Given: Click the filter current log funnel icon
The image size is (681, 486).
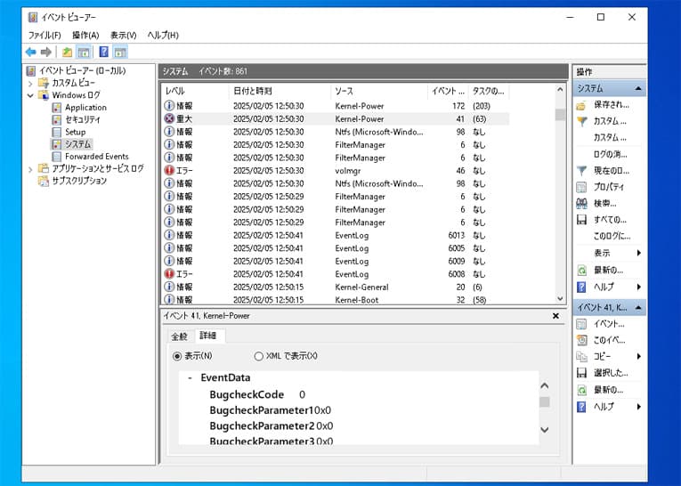Looking at the screenshot, I should [581, 170].
